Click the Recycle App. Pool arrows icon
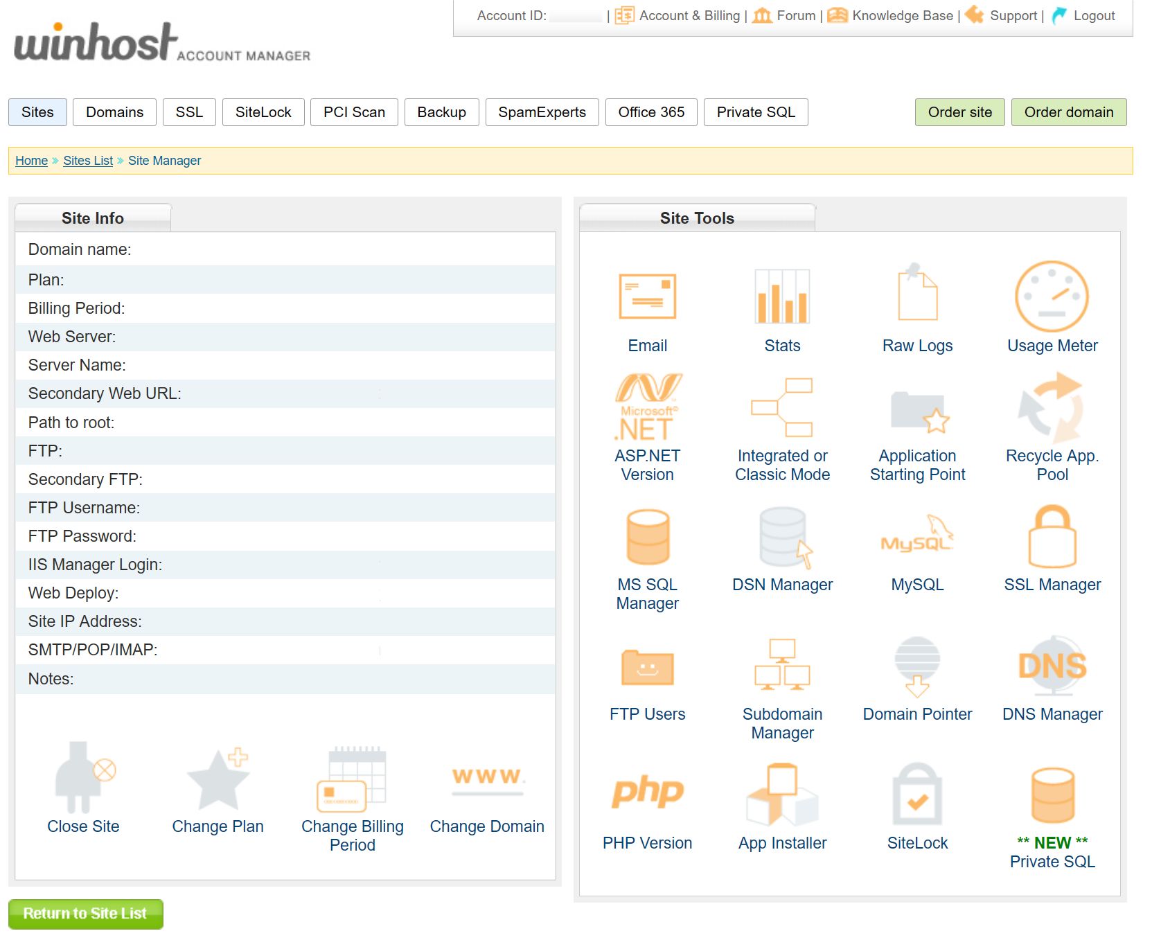1152x940 pixels. pos(1052,407)
